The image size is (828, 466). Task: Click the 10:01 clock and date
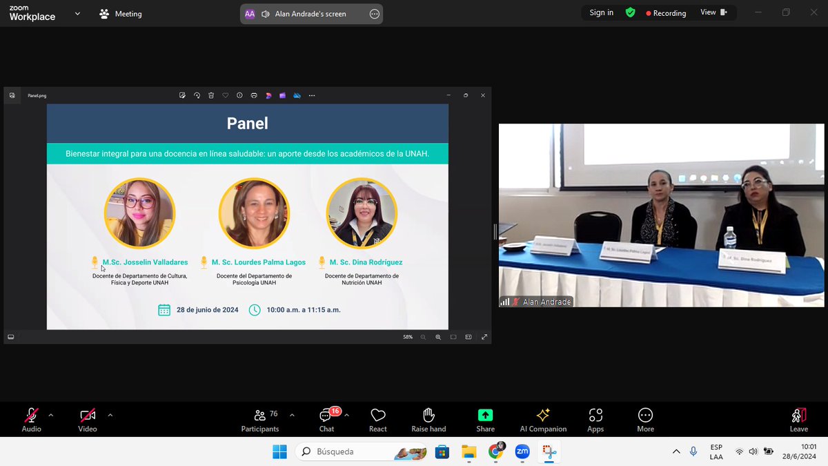799,452
